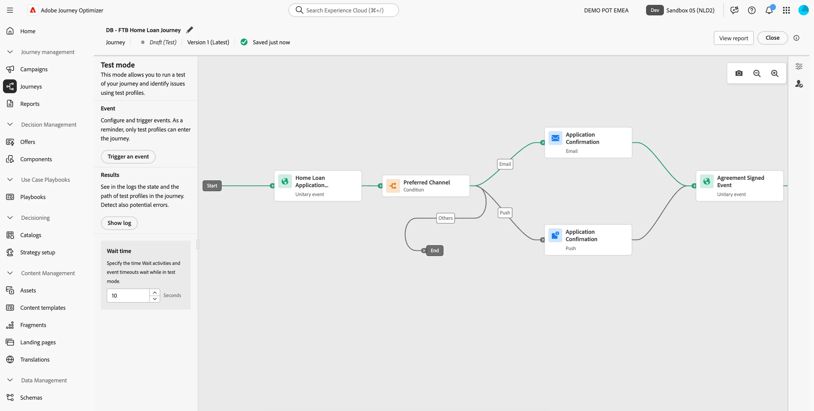Open Campaigns in the sidebar
814x411 pixels.
(34, 69)
